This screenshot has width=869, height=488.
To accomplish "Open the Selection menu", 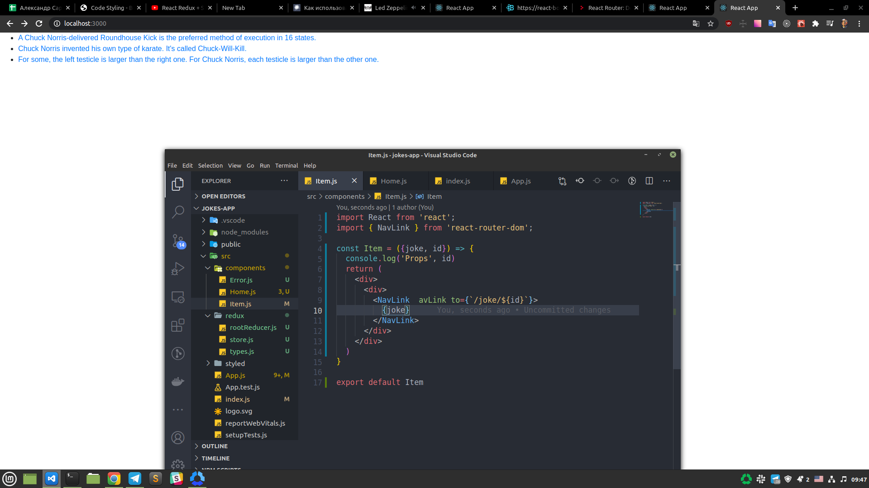I will coord(210,166).
